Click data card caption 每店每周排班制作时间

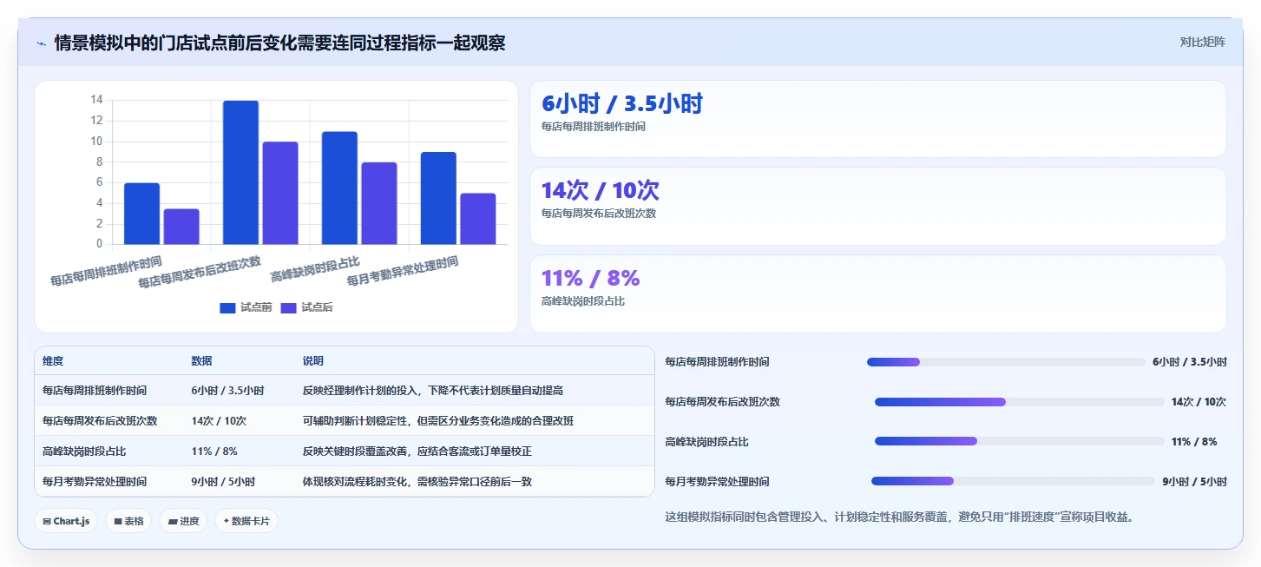coord(593,127)
